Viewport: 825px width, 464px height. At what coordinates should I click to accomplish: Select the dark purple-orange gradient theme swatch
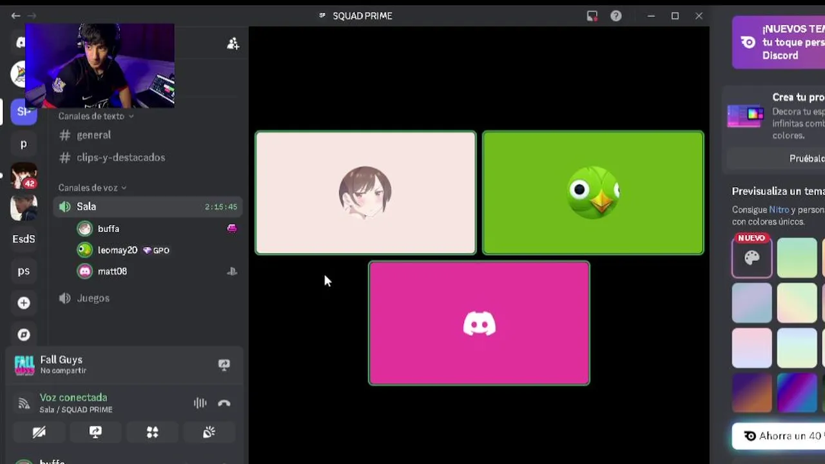pyautogui.click(x=752, y=392)
